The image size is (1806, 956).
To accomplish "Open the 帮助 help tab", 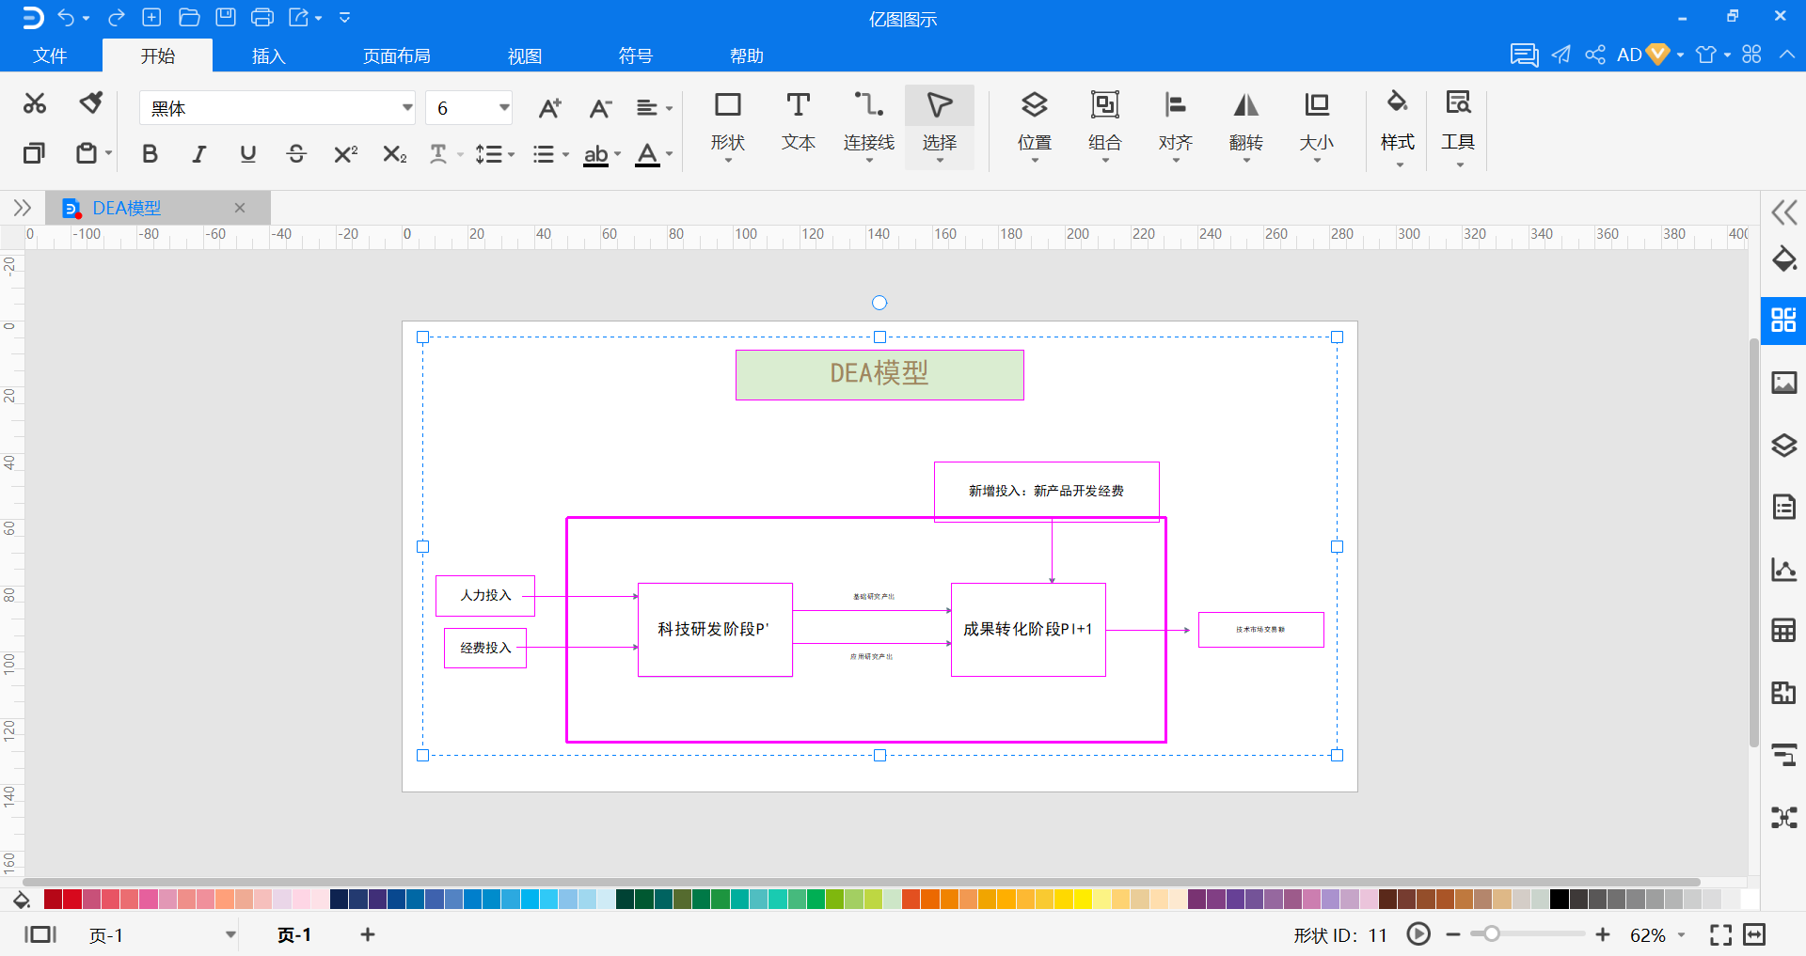I will point(746,55).
